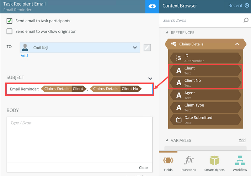Image resolution: width=251 pixels, height=176 pixels.
Task: Click the Agent field text icon
Action: click(x=179, y=95)
